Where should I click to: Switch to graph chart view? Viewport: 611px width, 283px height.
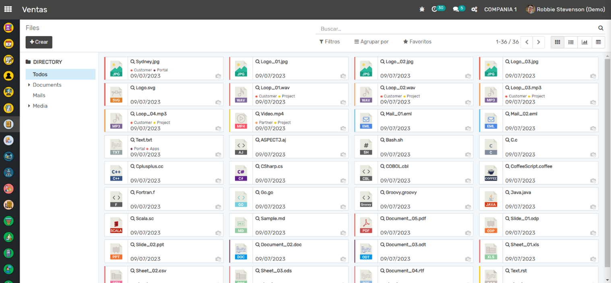584,42
